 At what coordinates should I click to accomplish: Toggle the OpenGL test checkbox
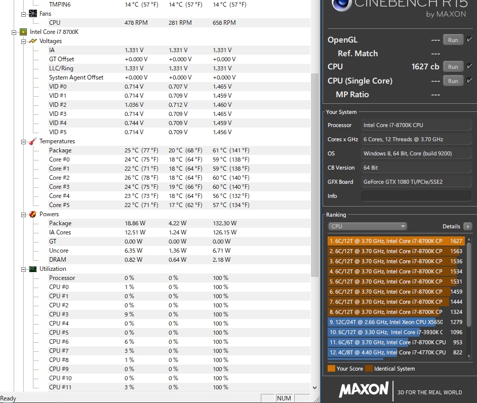pyautogui.click(x=469, y=39)
